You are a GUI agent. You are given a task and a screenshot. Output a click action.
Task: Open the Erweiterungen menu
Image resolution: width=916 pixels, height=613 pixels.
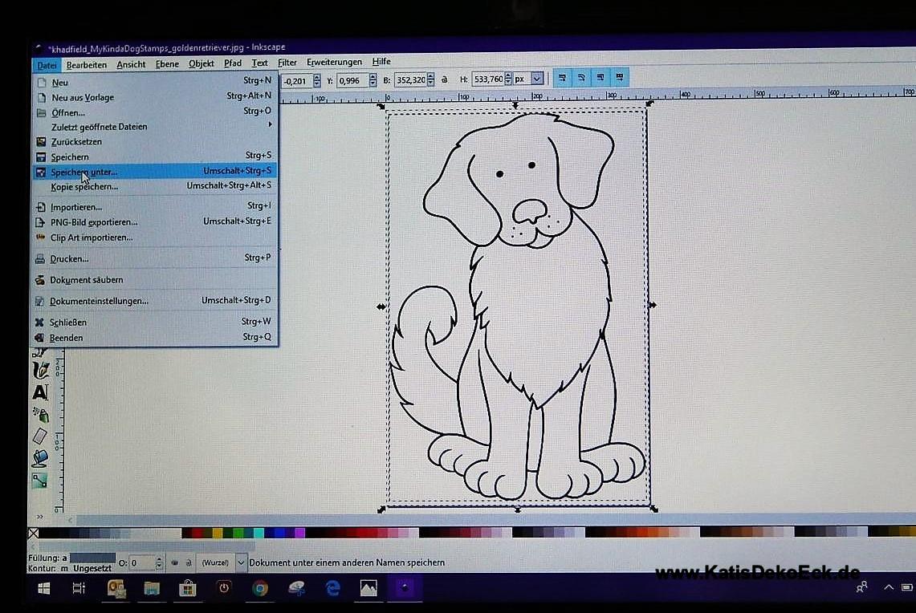pos(334,63)
